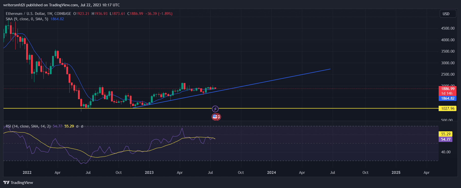Click the 4500.00 price scale label
This screenshot has height=188, width=461.
[448, 28]
